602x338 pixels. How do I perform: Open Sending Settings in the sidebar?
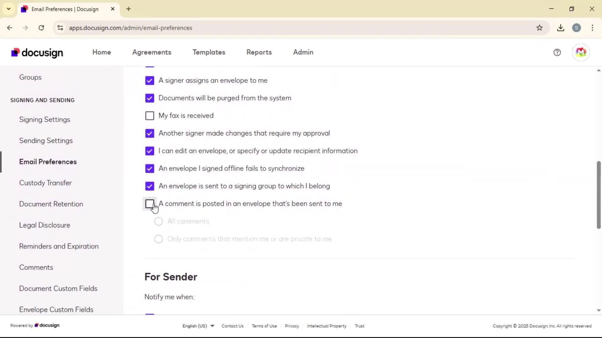[46, 141]
